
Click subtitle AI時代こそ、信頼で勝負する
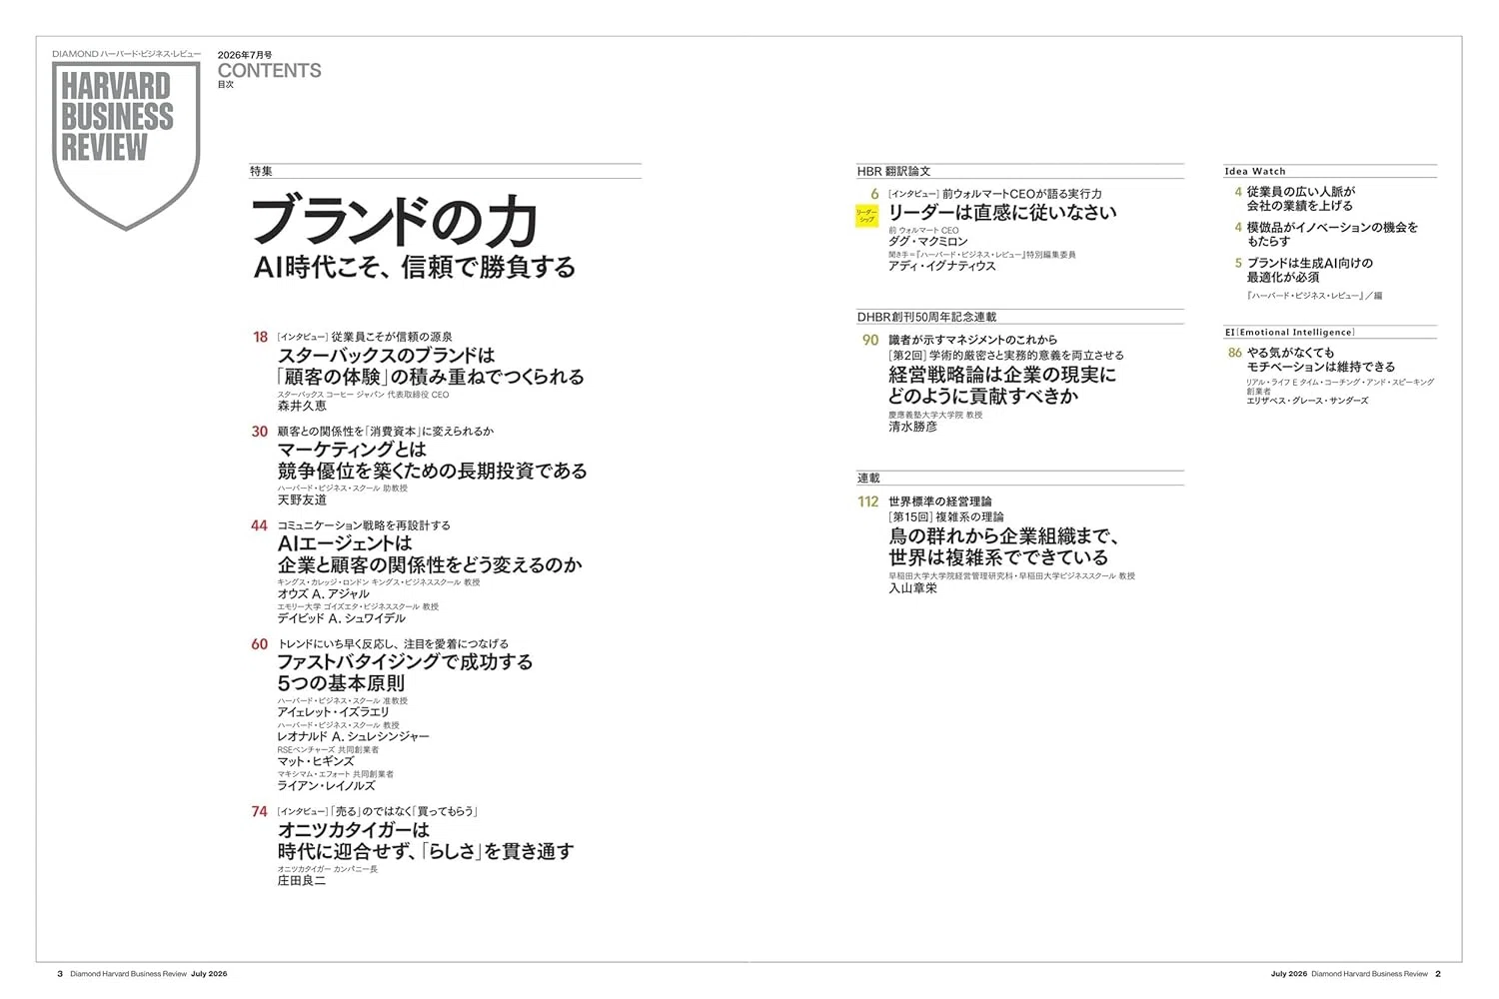tap(415, 267)
